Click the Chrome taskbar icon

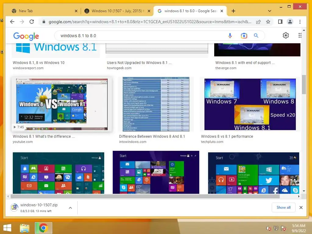point(43,228)
